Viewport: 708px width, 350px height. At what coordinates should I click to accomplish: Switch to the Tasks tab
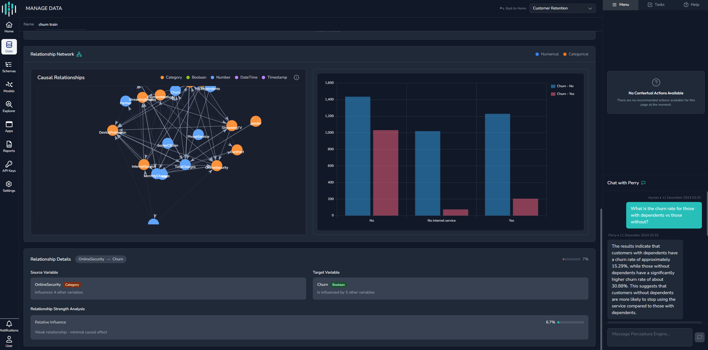tap(656, 5)
